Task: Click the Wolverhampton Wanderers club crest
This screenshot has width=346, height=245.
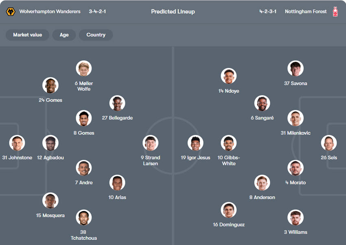Action: (11, 11)
